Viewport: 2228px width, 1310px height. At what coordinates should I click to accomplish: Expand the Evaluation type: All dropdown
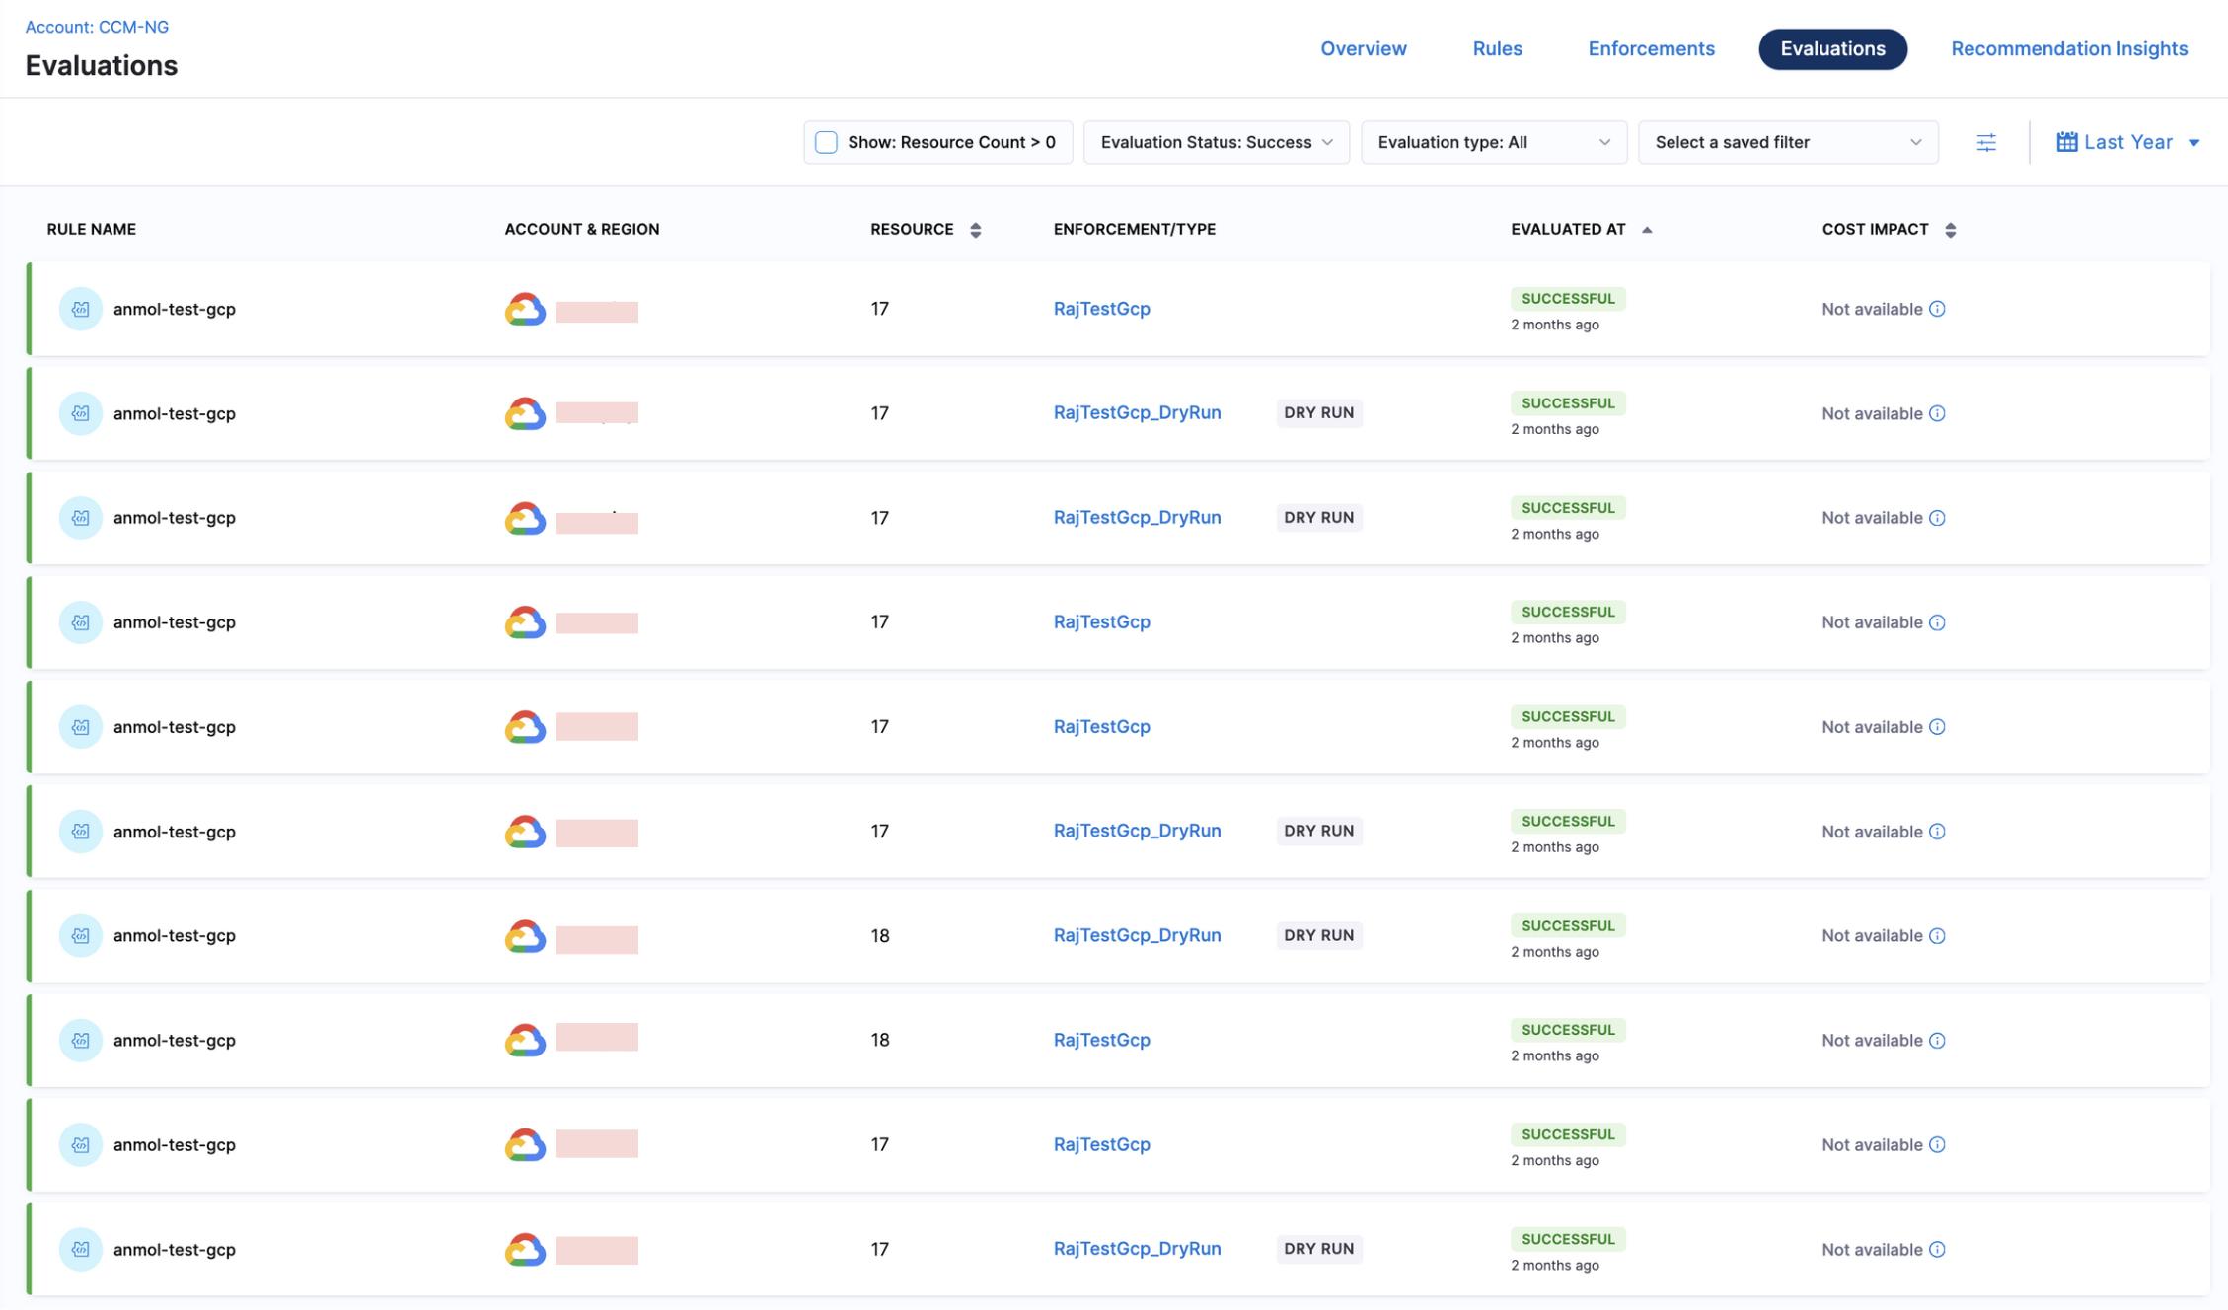(x=1493, y=142)
